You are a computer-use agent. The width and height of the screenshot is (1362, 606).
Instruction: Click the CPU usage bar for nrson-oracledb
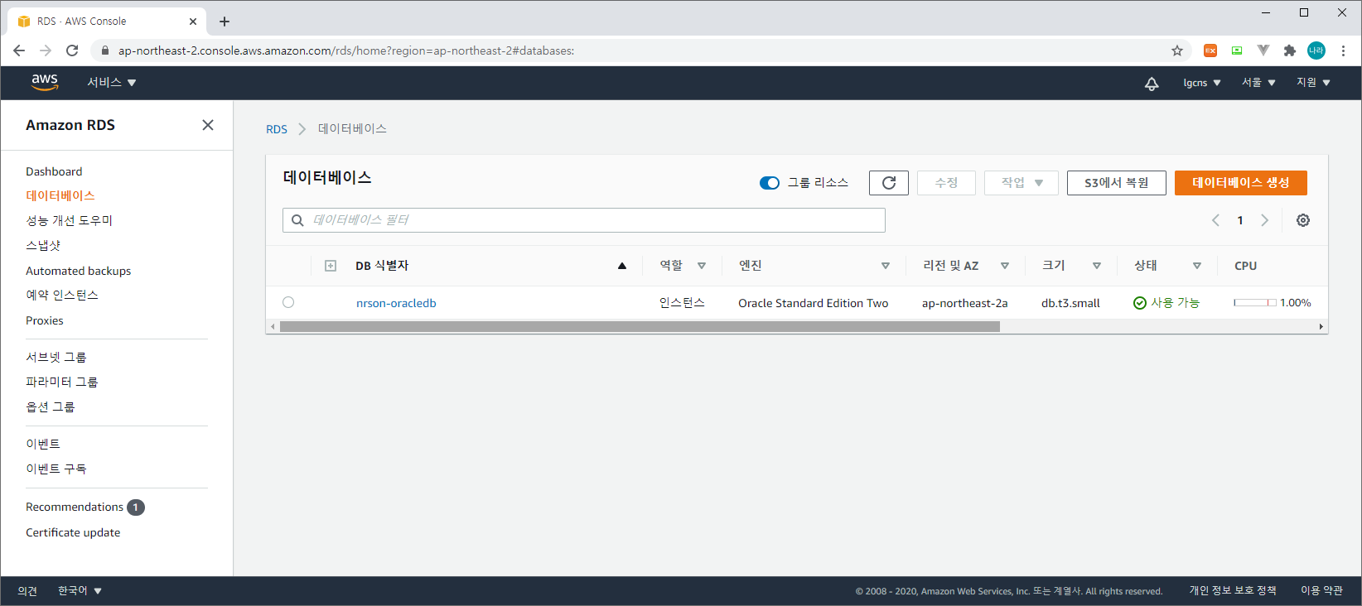pos(1255,303)
